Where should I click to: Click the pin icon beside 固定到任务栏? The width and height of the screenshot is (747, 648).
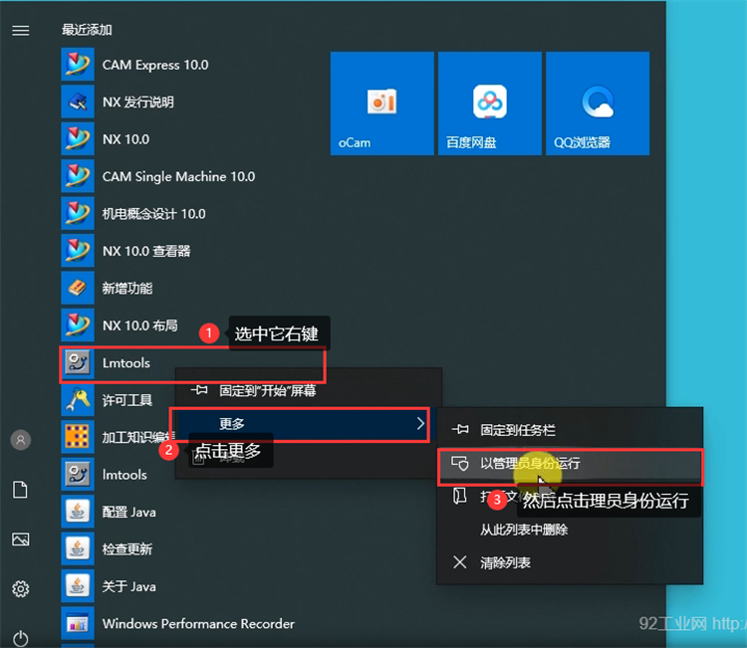[460, 429]
